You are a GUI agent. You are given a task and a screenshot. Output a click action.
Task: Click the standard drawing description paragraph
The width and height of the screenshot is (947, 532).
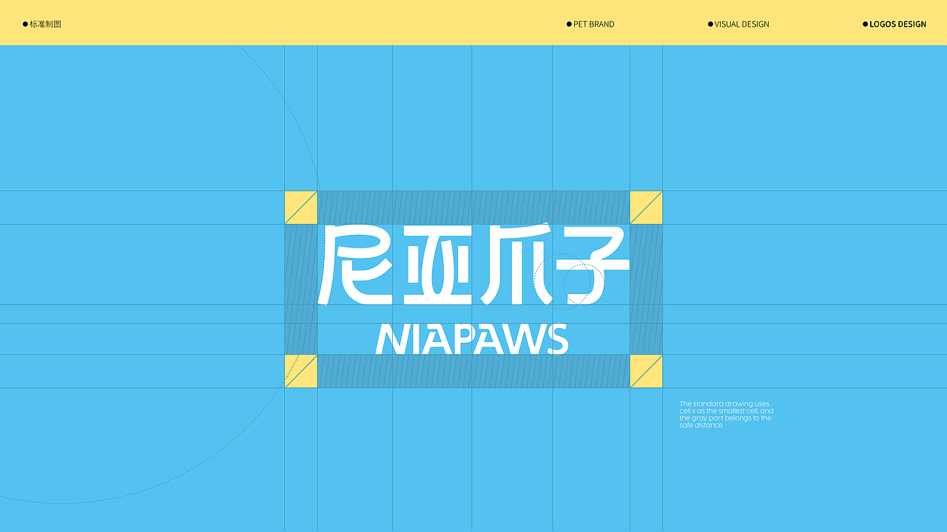coord(727,415)
